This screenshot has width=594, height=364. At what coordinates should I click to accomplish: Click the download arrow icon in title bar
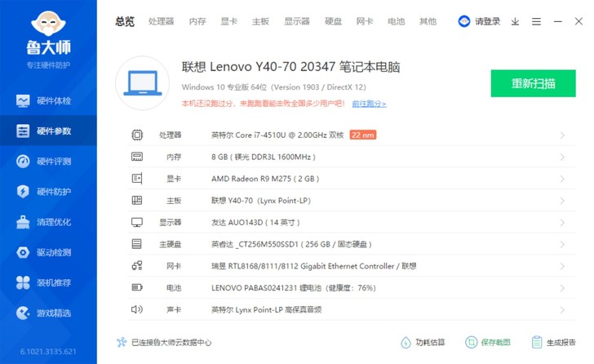tap(515, 21)
